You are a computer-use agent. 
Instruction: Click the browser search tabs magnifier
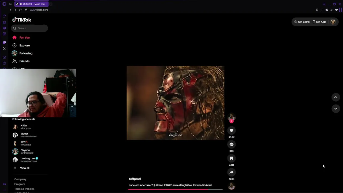point(324,4)
